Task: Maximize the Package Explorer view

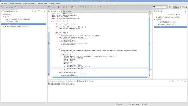Action: pos(44,11)
